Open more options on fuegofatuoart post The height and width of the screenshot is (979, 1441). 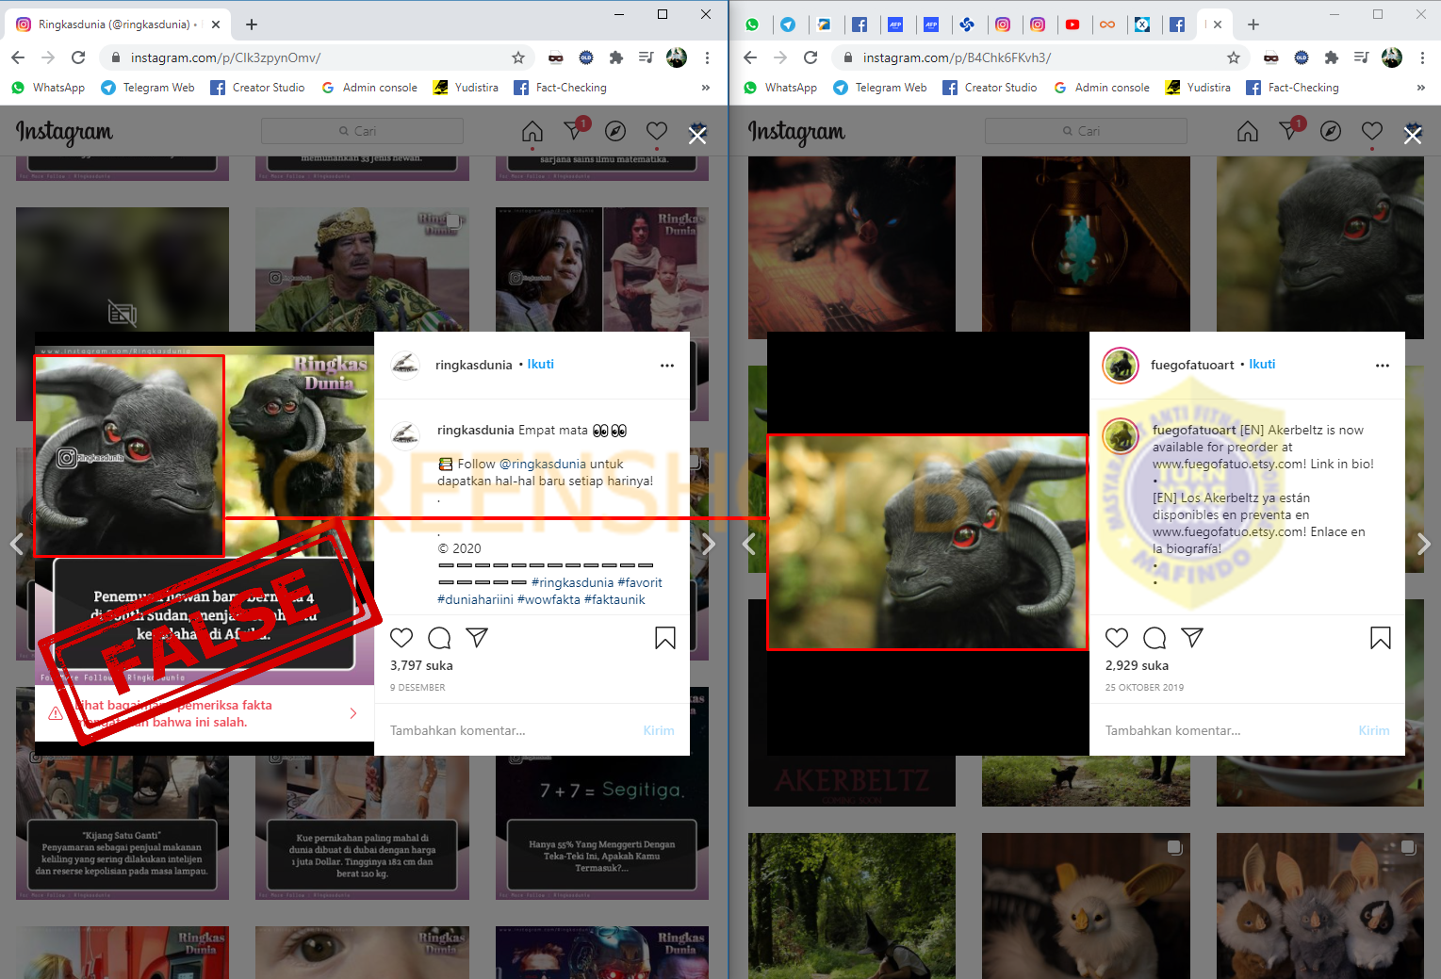pyautogui.click(x=1383, y=366)
